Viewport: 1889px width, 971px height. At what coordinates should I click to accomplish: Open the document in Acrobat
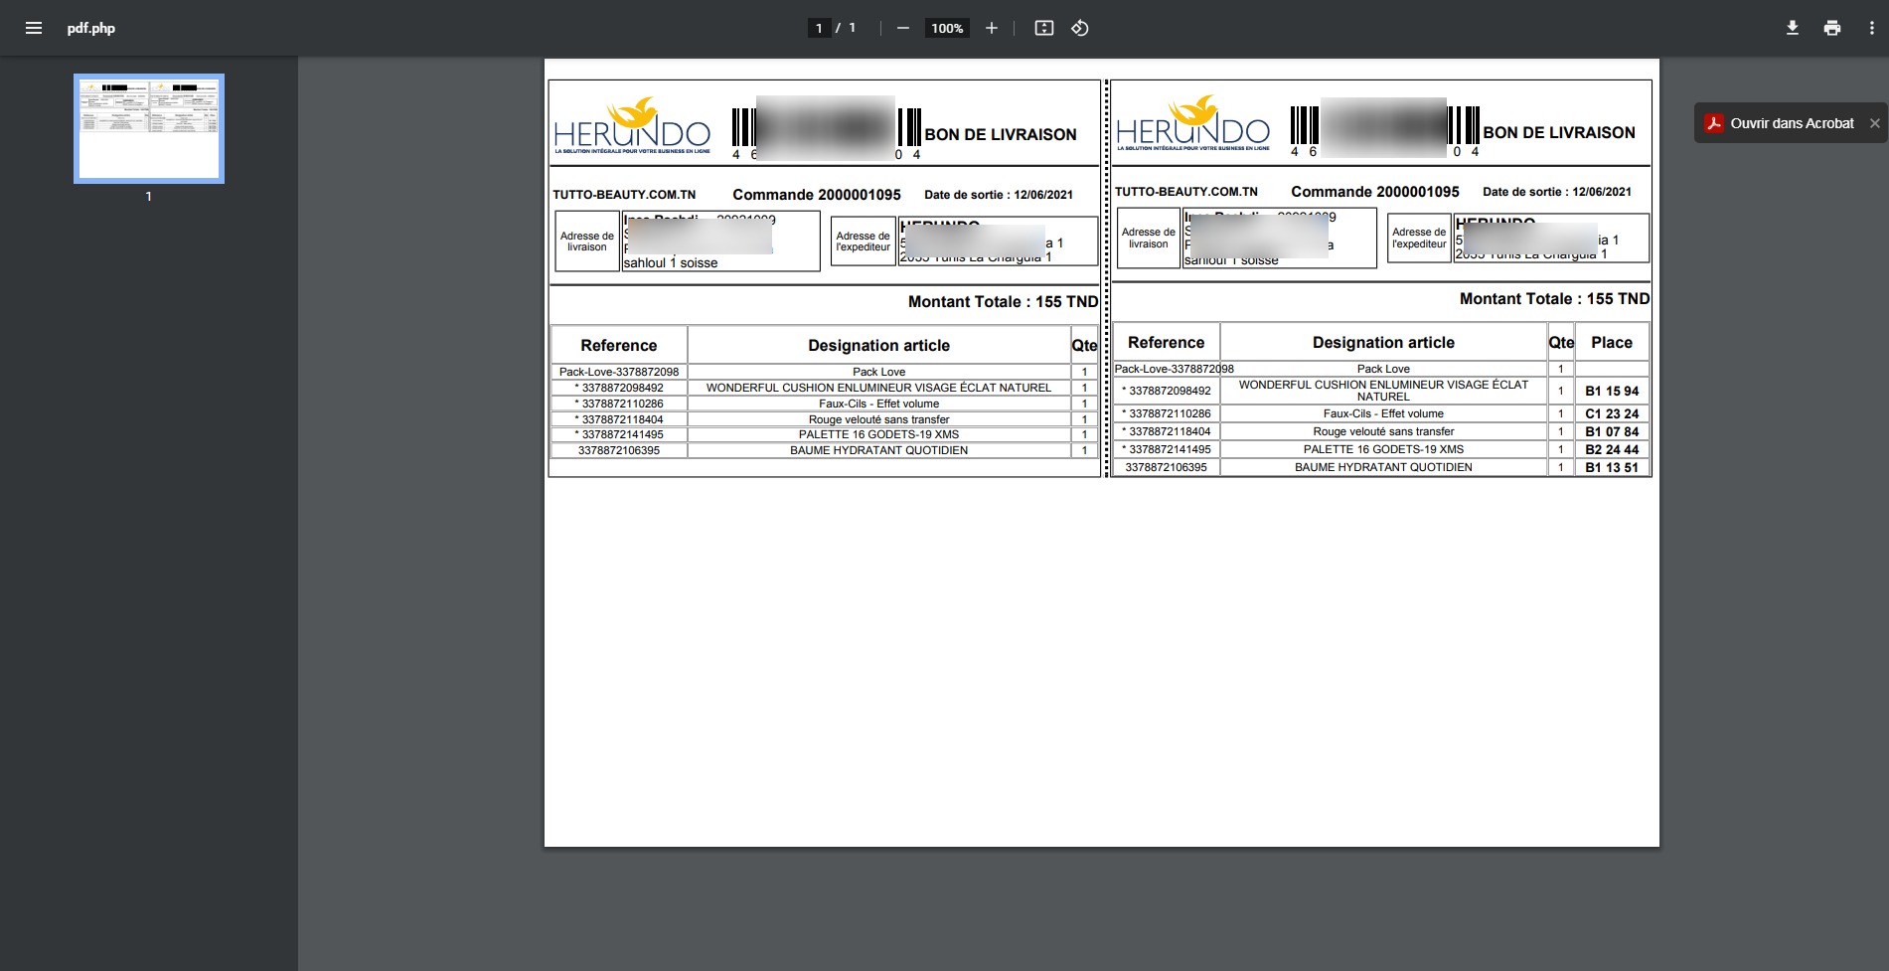pyautogui.click(x=1792, y=123)
